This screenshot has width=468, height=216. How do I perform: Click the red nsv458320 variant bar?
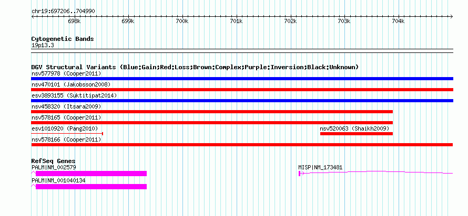212,112
